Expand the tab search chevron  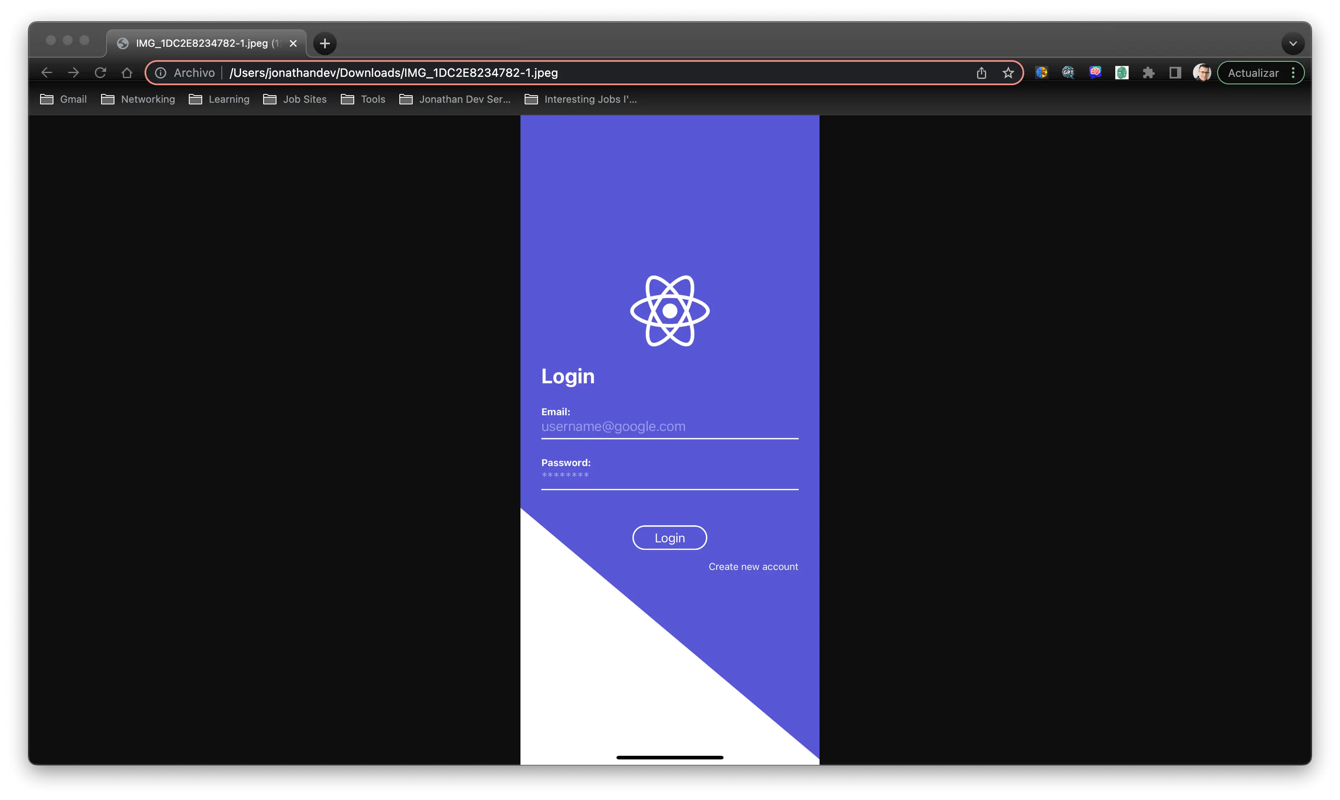(x=1292, y=44)
